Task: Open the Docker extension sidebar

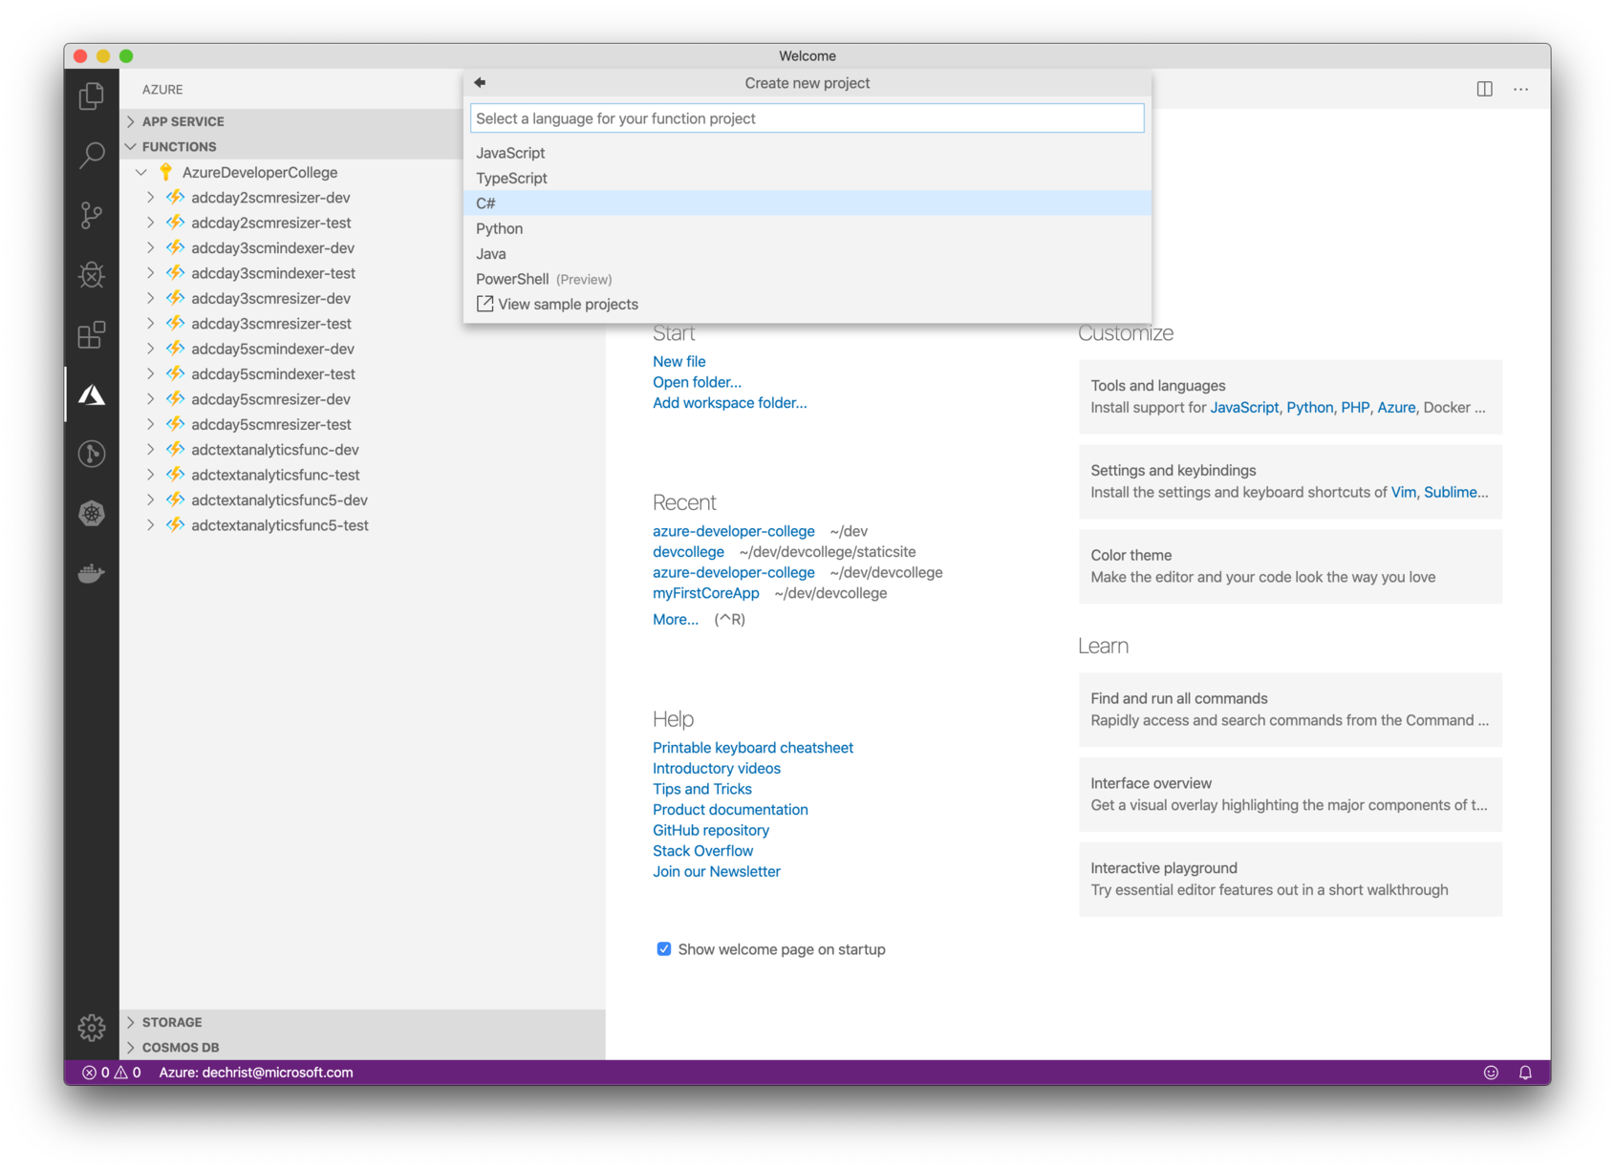Action: 91,573
